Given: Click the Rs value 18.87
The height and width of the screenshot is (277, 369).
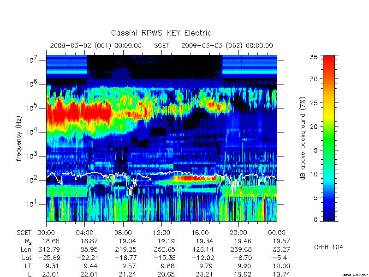Looking at the screenshot, I should click(x=89, y=241).
